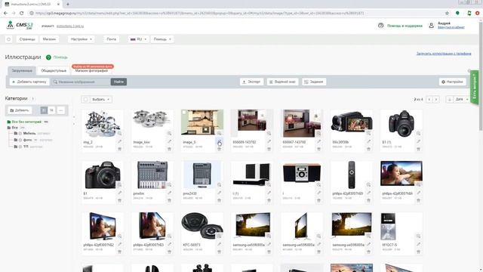
Task: Click edit pencil for philips-42pfl3007h60 remote
Action: [368, 193]
